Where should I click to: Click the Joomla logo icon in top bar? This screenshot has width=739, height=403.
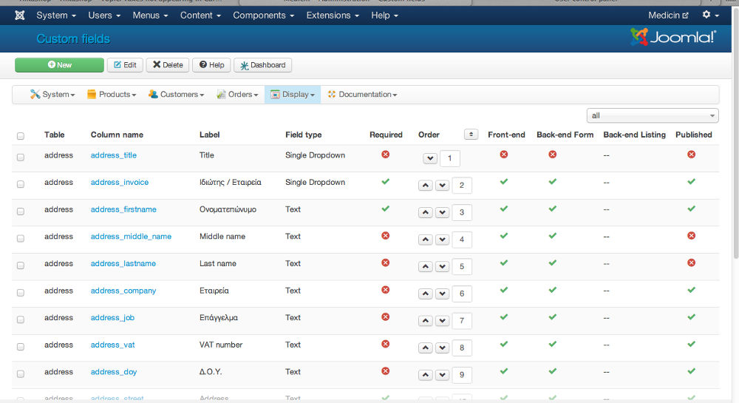point(19,16)
